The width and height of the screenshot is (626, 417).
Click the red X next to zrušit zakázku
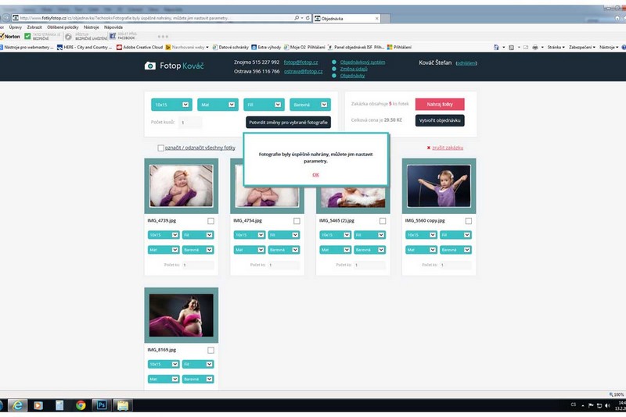(x=428, y=148)
